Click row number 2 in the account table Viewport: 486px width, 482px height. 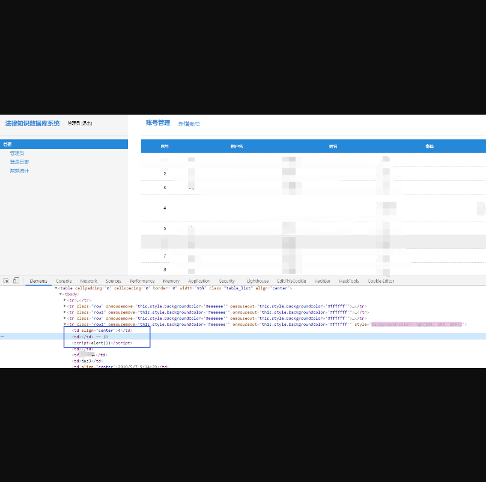[165, 174]
